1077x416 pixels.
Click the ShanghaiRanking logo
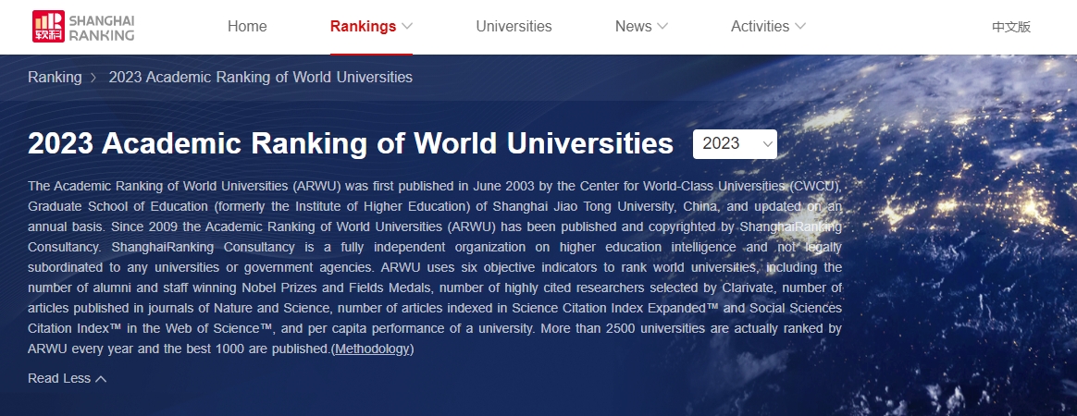click(83, 26)
